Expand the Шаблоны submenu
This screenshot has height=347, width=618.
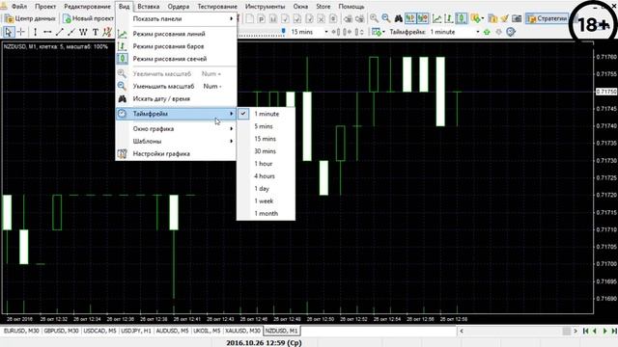tap(176, 142)
